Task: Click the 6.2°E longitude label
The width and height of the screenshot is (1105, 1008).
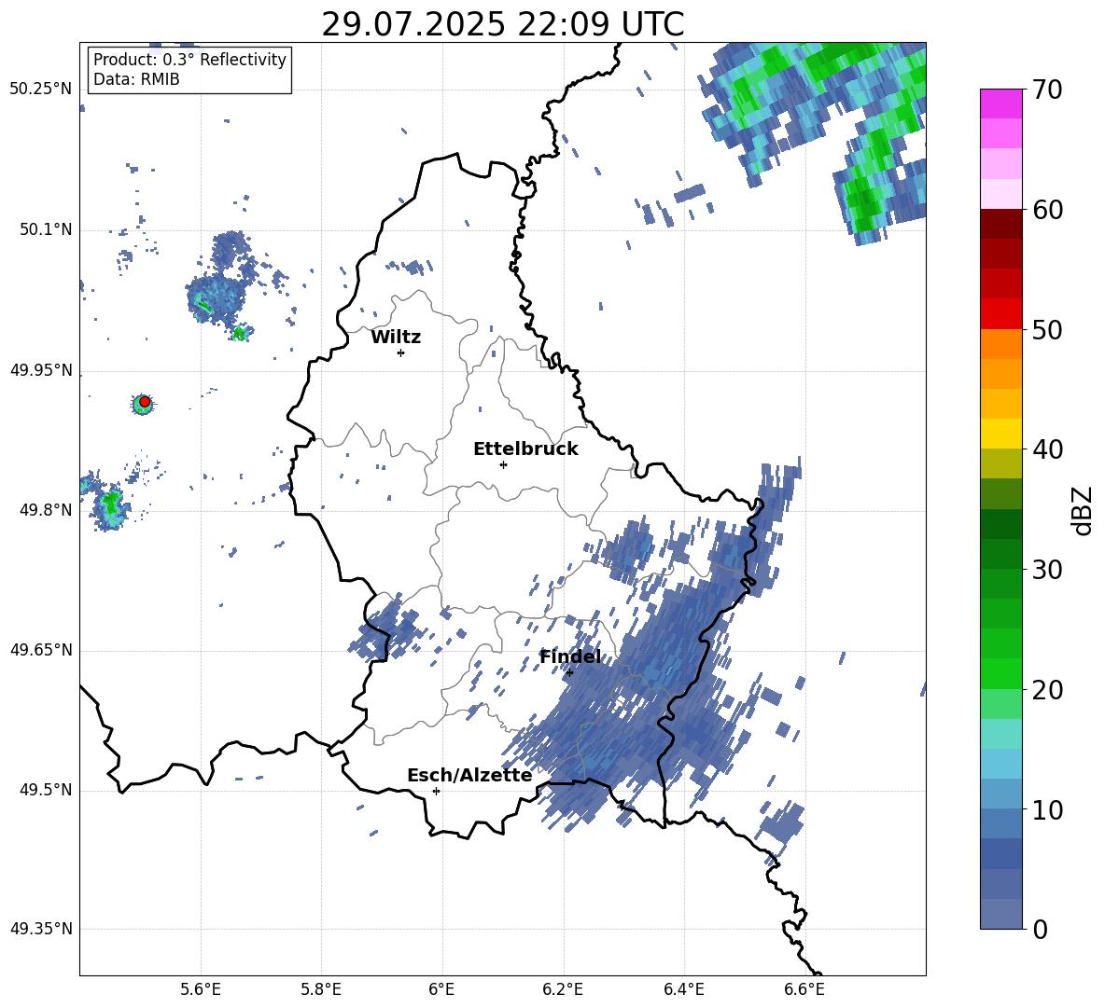Action: 563,989
